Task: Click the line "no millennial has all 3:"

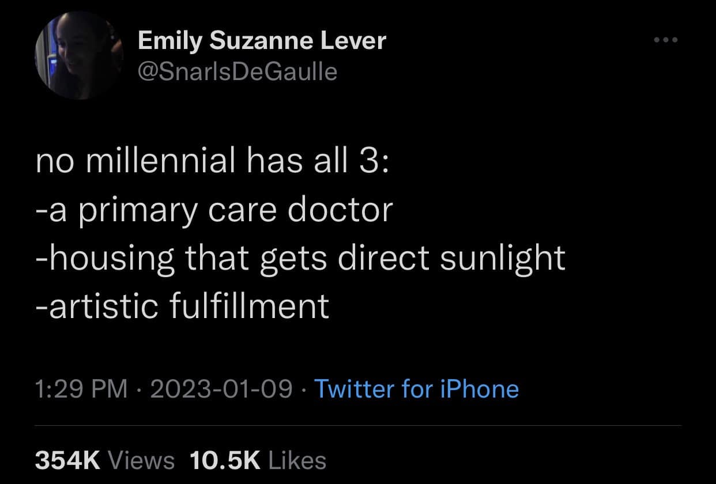Action: point(213,163)
